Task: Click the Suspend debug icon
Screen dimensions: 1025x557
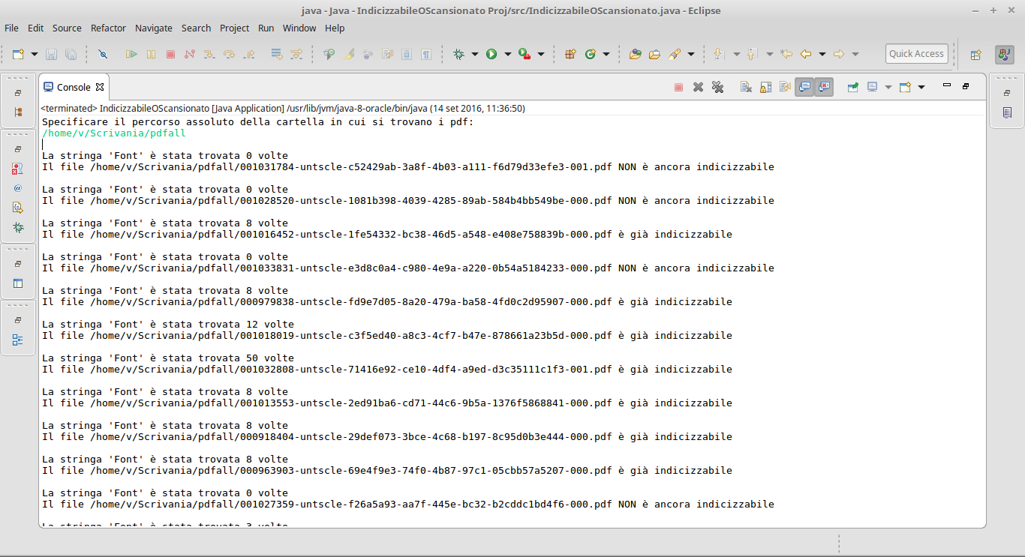Action: [x=151, y=54]
